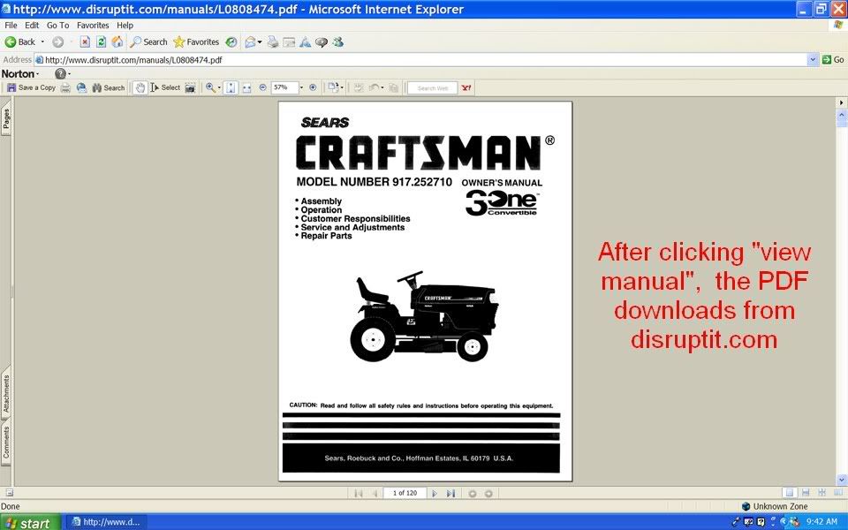Viewport: 848px width, 530px height.
Task: Activate the Hand tool
Action: tap(140, 87)
